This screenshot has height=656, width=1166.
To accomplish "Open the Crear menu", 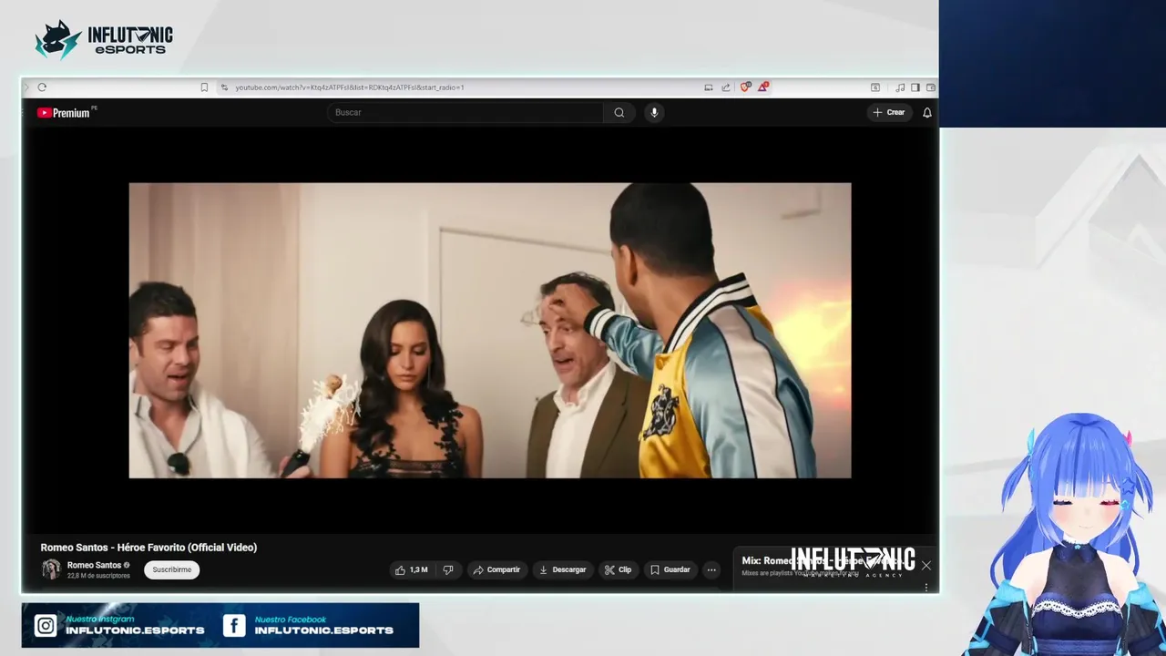I will tap(888, 112).
